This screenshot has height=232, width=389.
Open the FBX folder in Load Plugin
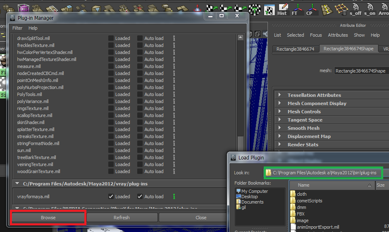(x=297, y=214)
